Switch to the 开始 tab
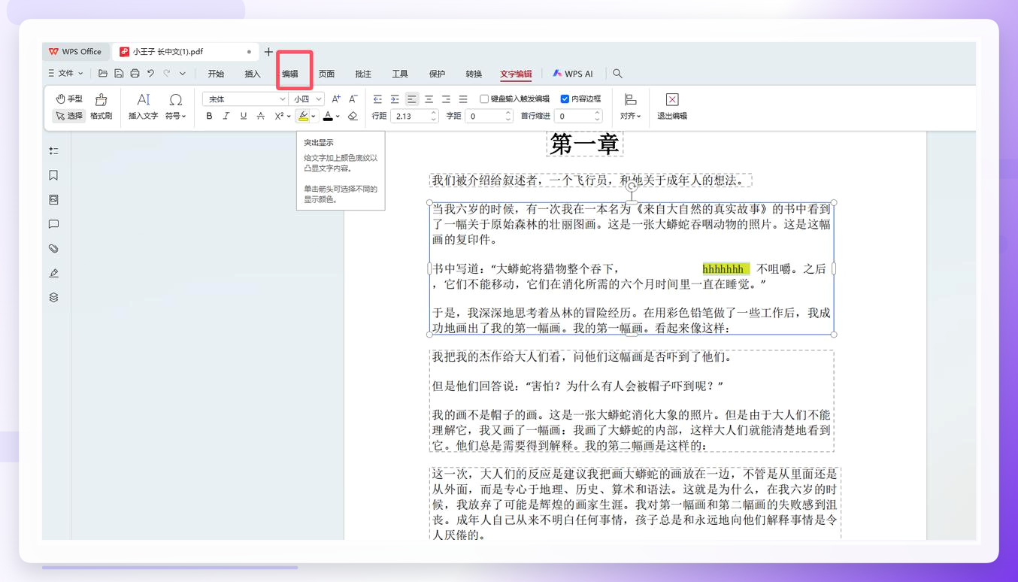 216,74
